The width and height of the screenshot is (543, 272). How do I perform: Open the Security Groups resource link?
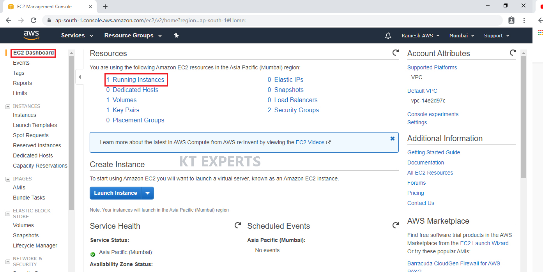[x=297, y=110]
